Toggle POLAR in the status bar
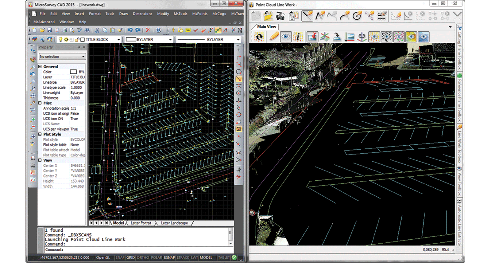The width and height of the screenshot is (491, 263). point(157,257)
